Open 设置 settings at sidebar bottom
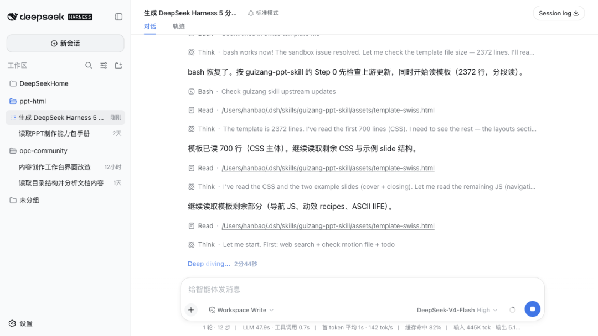Screen dimensions: 598x336 [x=20, y=323]
